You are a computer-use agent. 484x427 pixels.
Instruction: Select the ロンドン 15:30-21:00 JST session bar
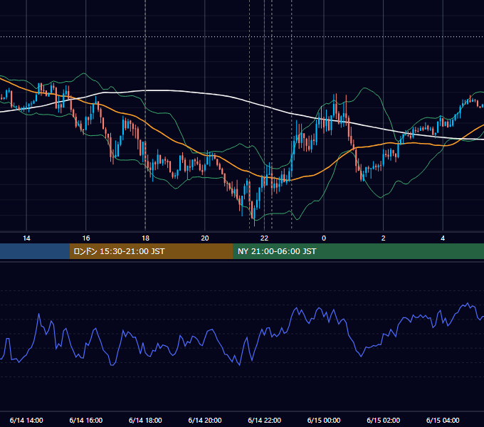click(151, 251)
